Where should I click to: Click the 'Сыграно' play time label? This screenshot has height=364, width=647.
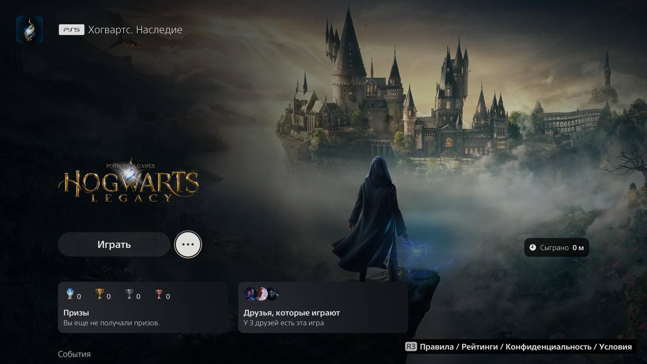coord(554,248)
